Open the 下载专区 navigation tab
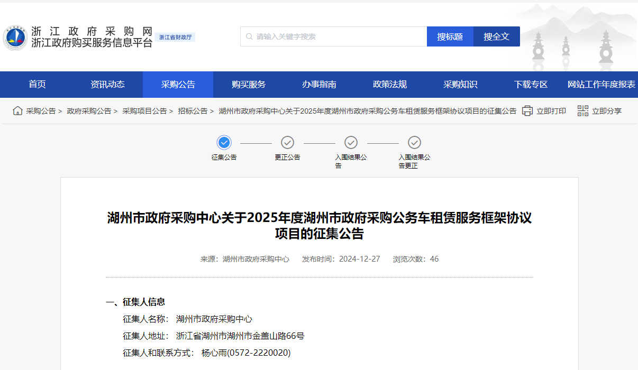The height and width of the screenshot is (370, 638). click(530, 84)
